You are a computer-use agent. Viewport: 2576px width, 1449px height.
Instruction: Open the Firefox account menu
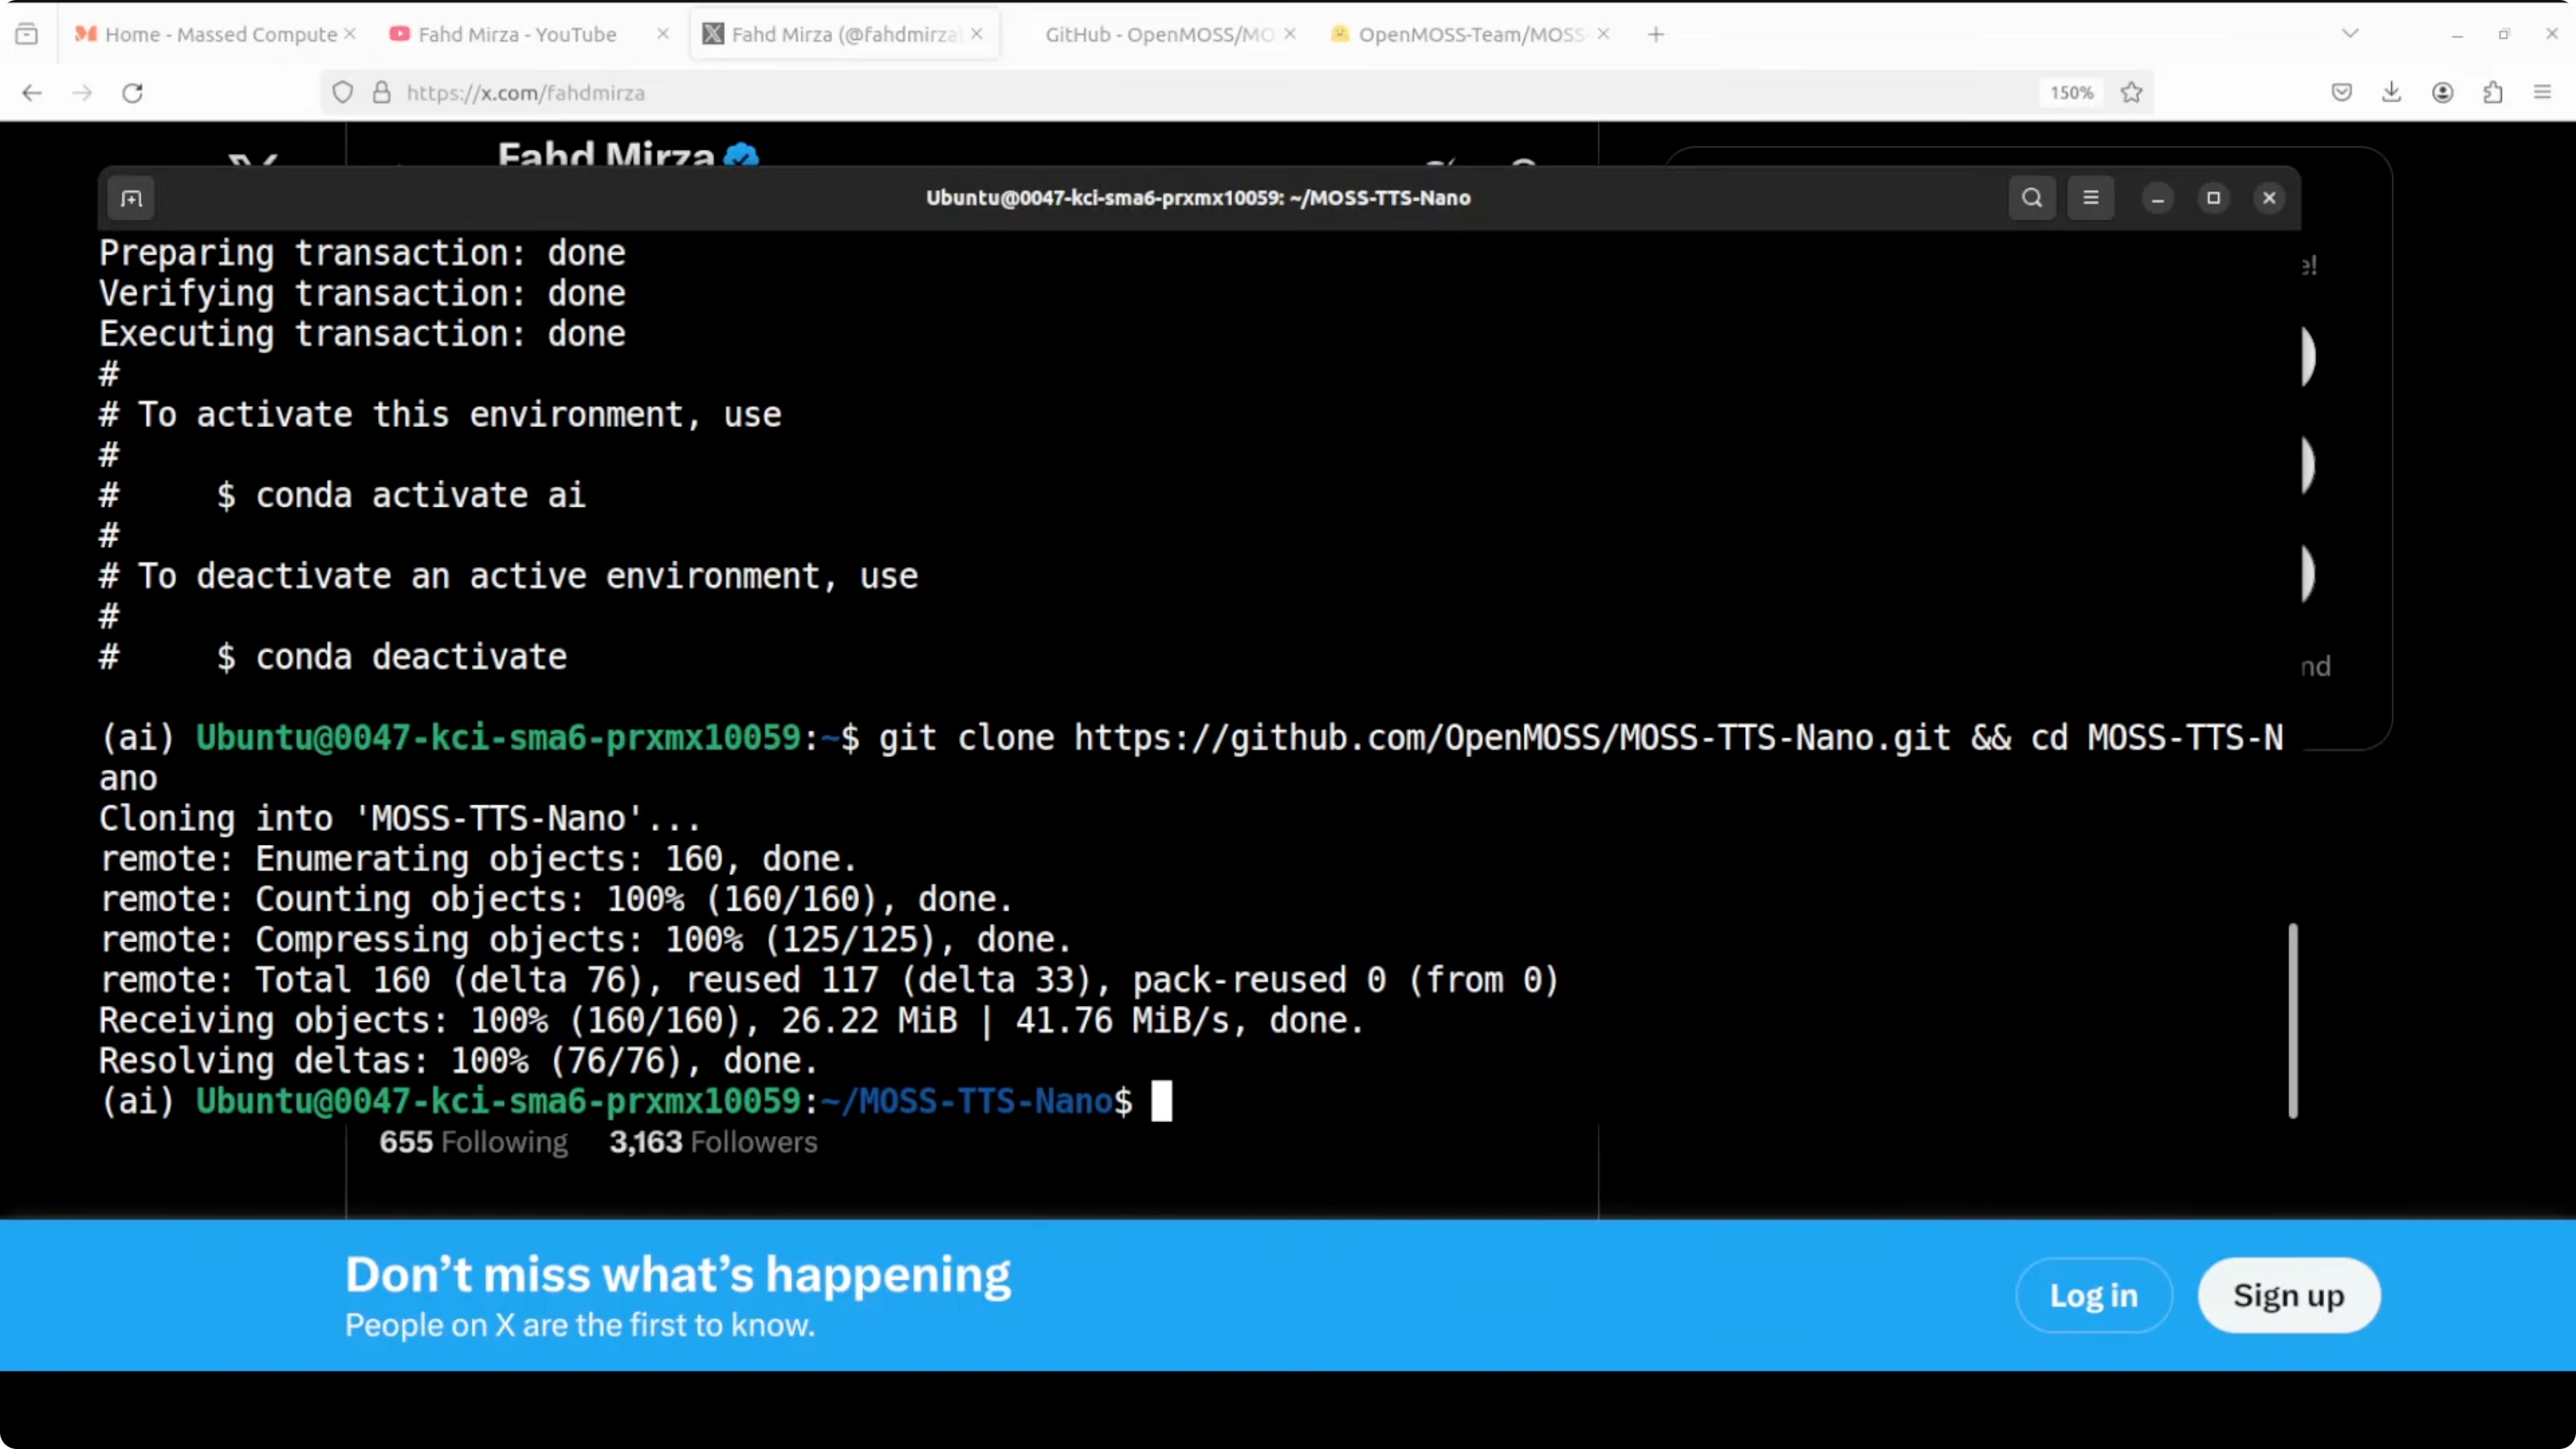tap(2443, 92)
